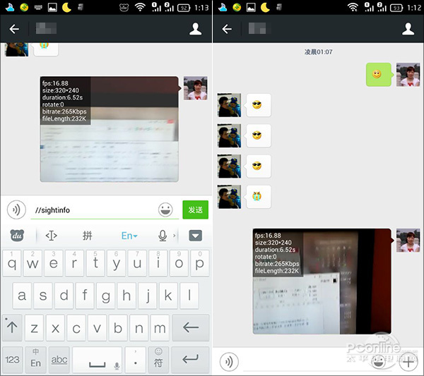424x376 pixels.
Task: Open emoji picker in right chat bottom bar
Action: [379, 363]
